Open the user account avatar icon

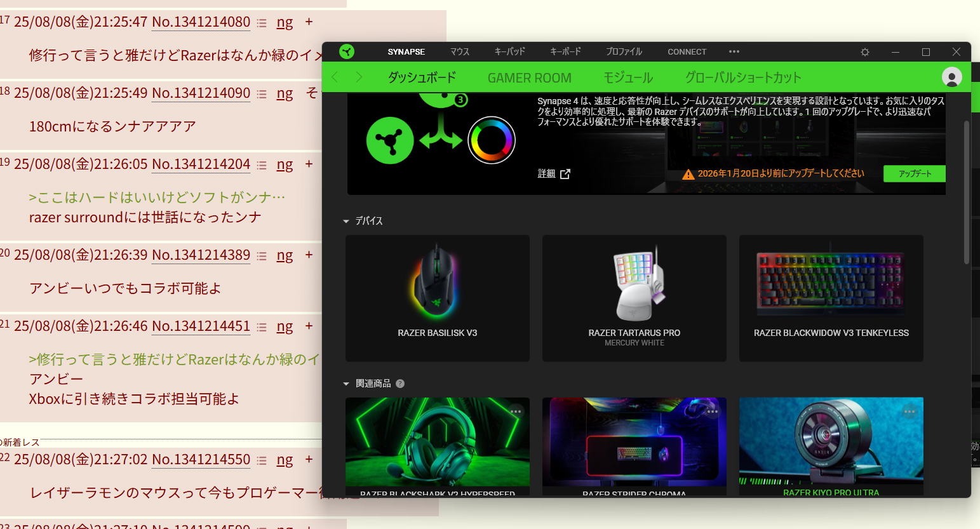(951, 77)
